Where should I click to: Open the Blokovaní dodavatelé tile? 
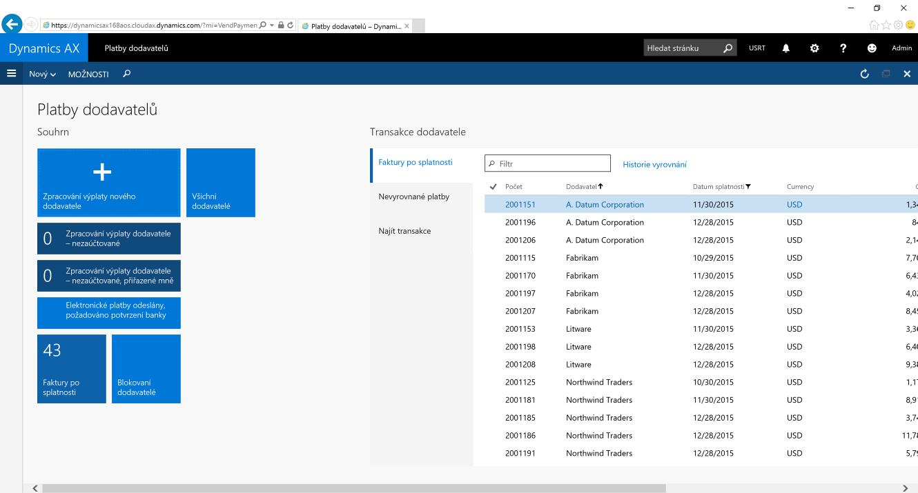pos(146,369)
